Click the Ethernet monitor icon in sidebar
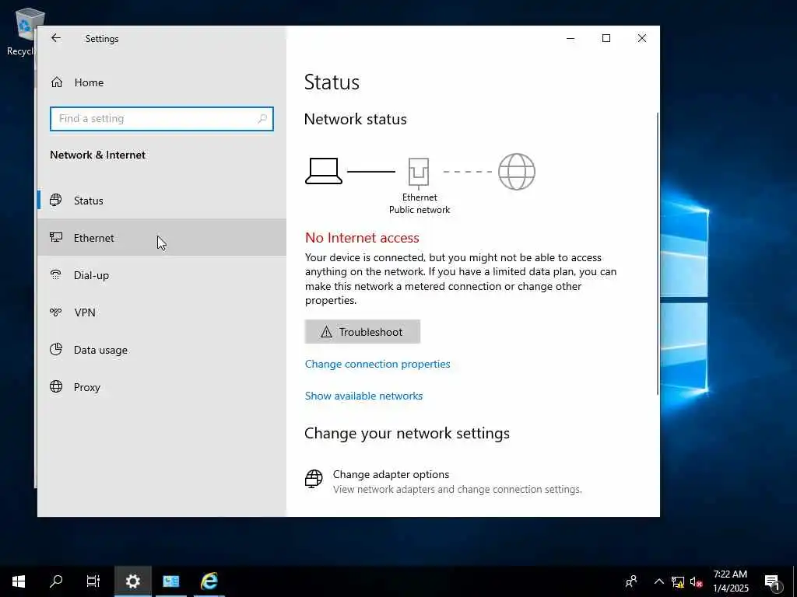Image resolution: width=797 pixels, height=597 pixels. click(56, 237)
